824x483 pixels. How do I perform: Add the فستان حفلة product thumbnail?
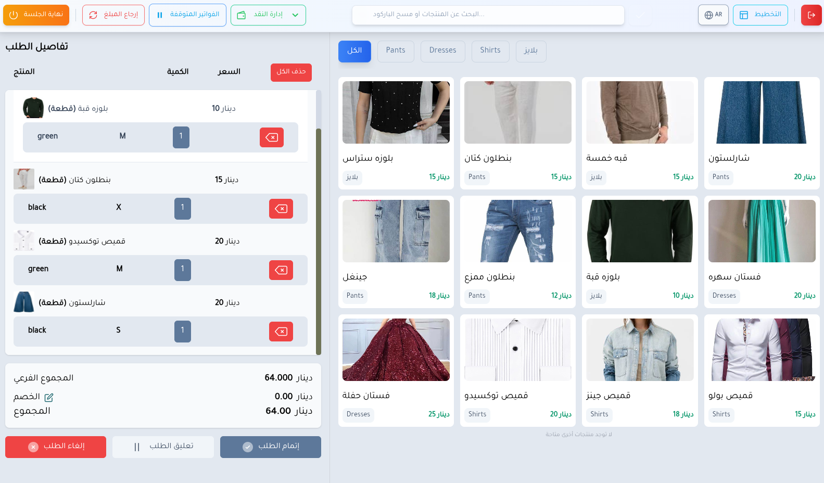(x=396, y=350)
